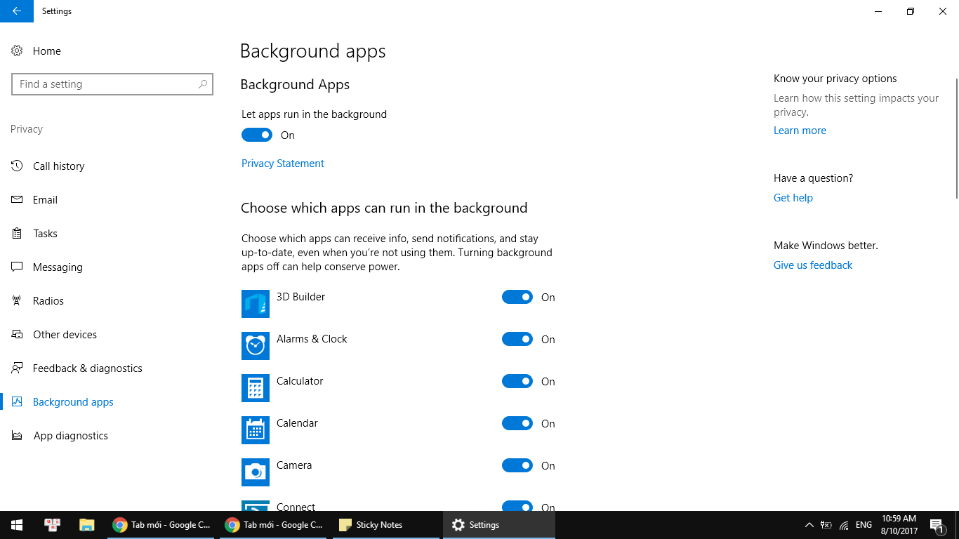959x539 pixels.
Task: Open File Explorer from the taskbar
Action: pos(86,525)
